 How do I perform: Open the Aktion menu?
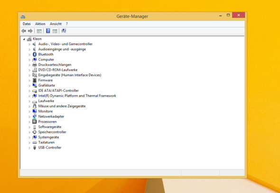click(40, 24)
